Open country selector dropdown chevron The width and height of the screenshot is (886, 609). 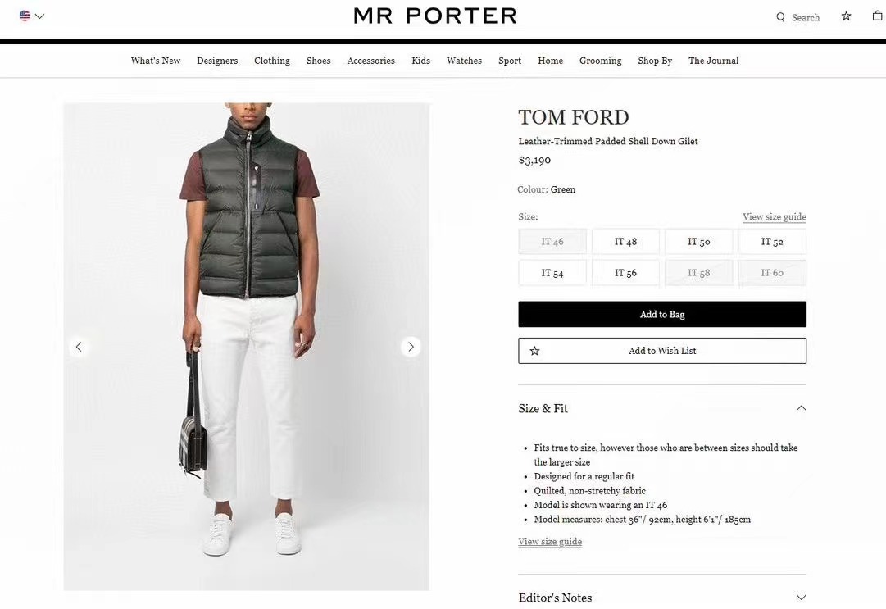pos(39,16)
